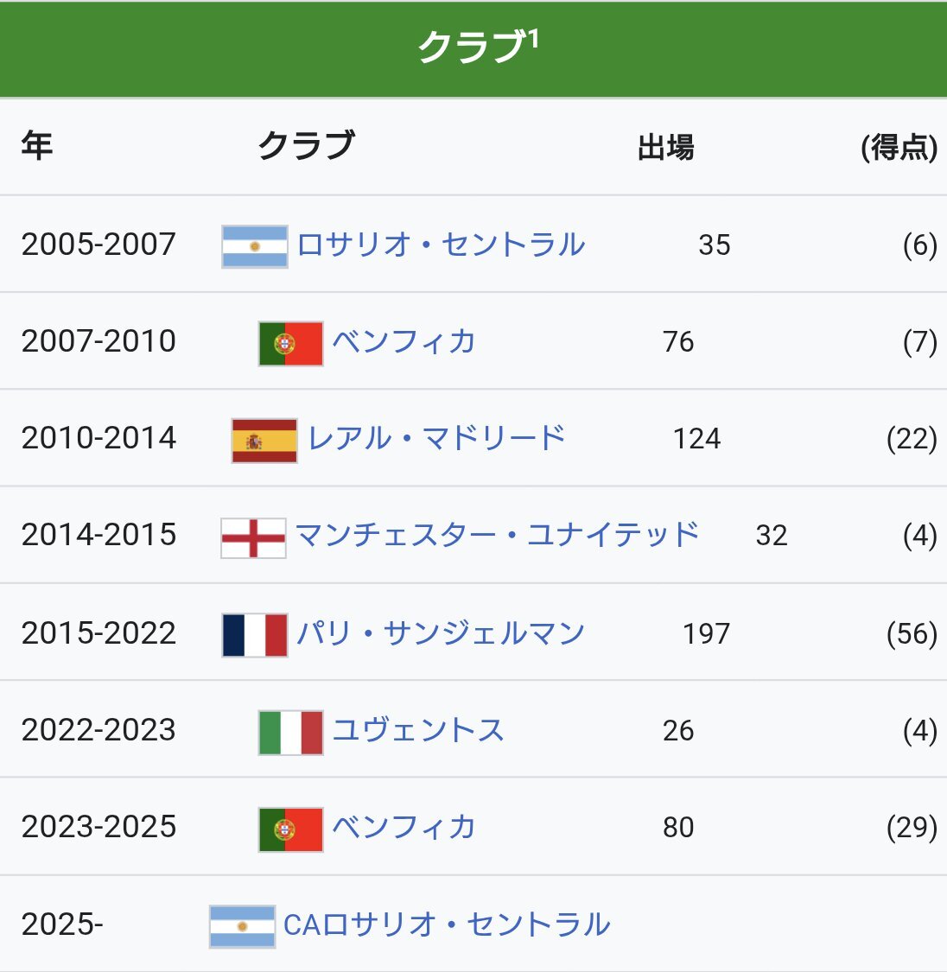Click the Portugal flag in the 2023-2025 row

pos(290,829)
